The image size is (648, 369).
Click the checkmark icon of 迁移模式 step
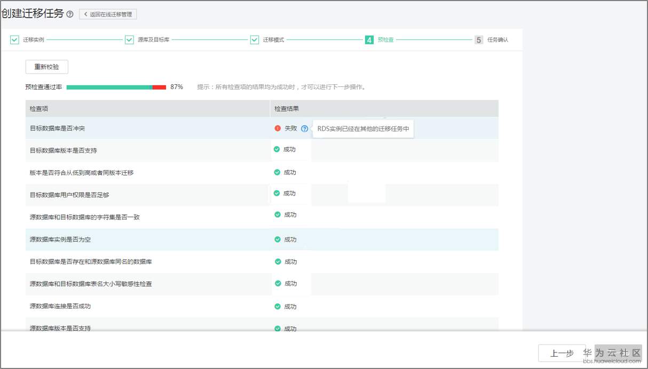(x=255, y=40)
